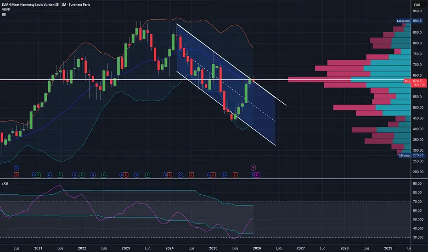This screenshot has width=428, height=252.
Task: Click the purple lightning bolt event marker
Action: 253,168
